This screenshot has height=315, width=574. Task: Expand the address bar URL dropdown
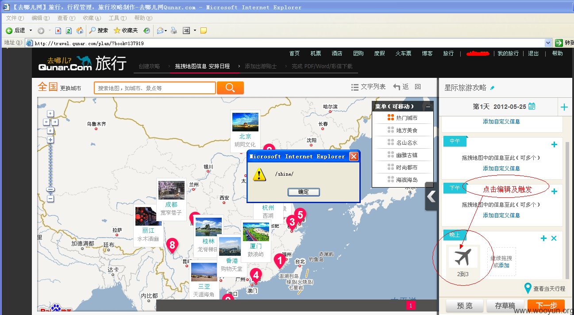point(548,43)
